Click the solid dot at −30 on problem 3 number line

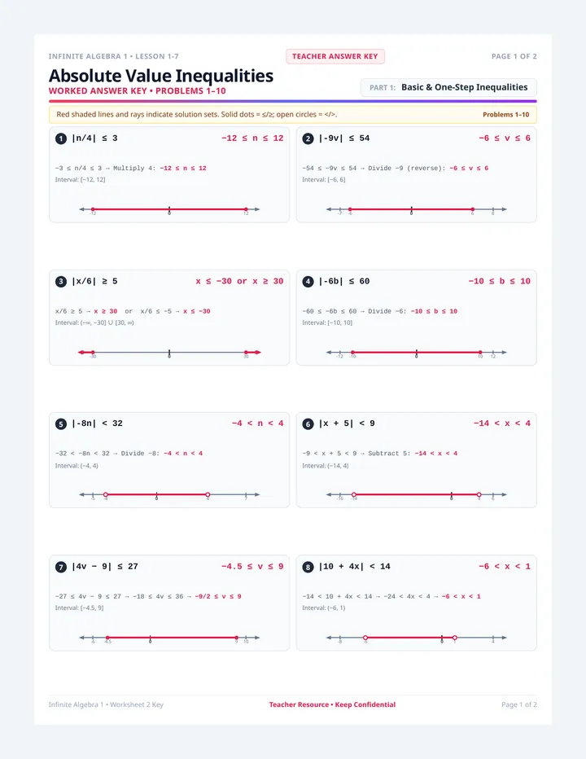pyautogui.click(x=93, y=353)
